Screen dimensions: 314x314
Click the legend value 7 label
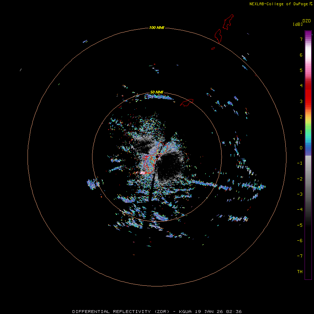[x=301, y=39]
